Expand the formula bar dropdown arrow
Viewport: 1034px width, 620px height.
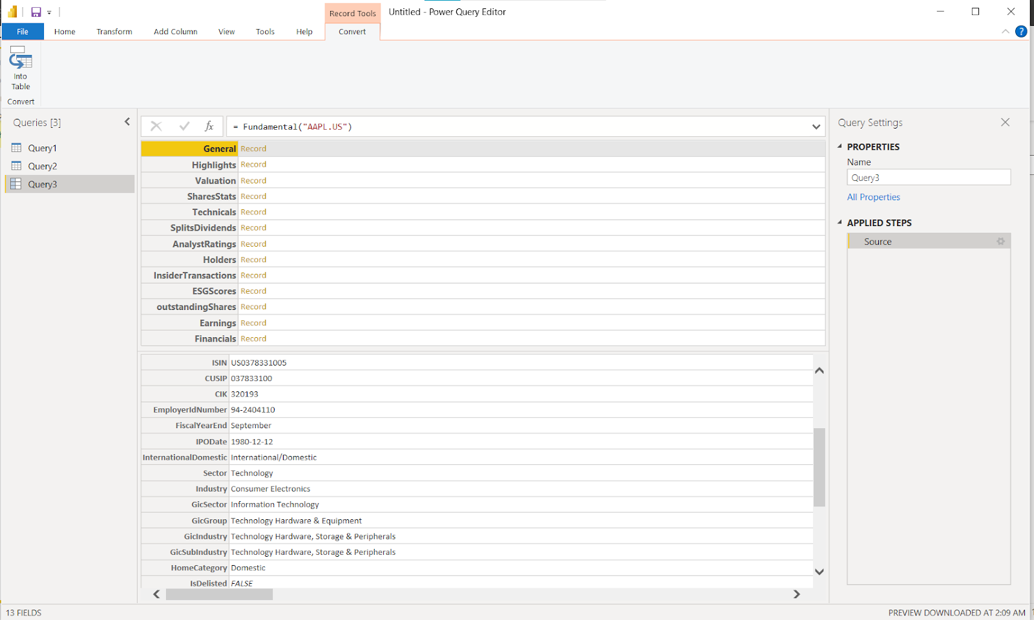coord(816,127)
